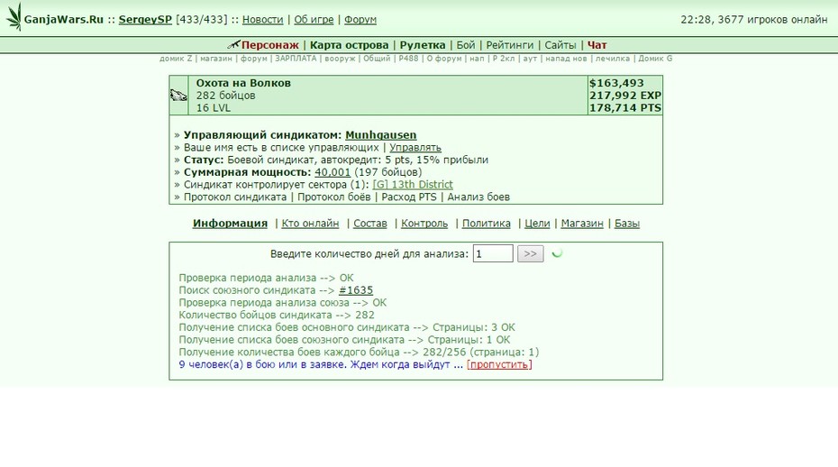This screenshot has width=838, height=467.
Task: Click the [пропустить] skip link
Action: pyautogui.click(x=499, y=364)
